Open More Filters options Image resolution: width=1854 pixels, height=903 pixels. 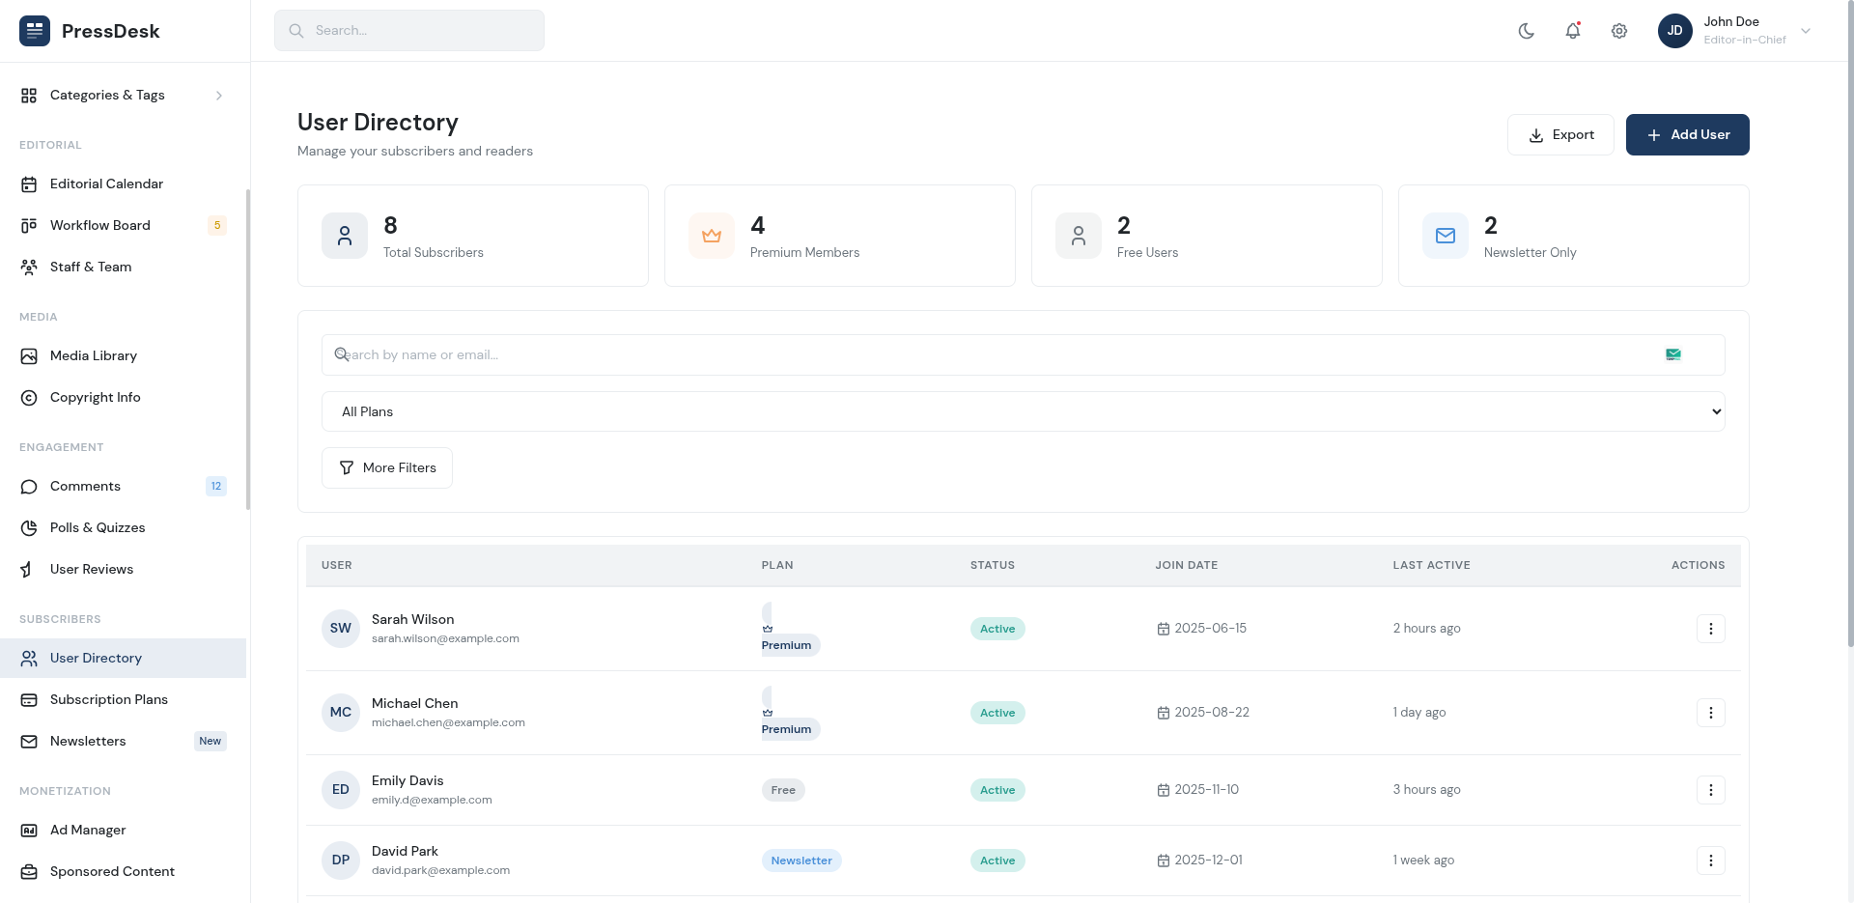[x=386, y=467]
